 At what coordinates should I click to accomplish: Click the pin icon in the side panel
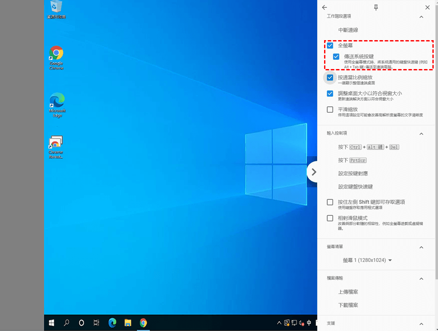click(x=376, y=7)
